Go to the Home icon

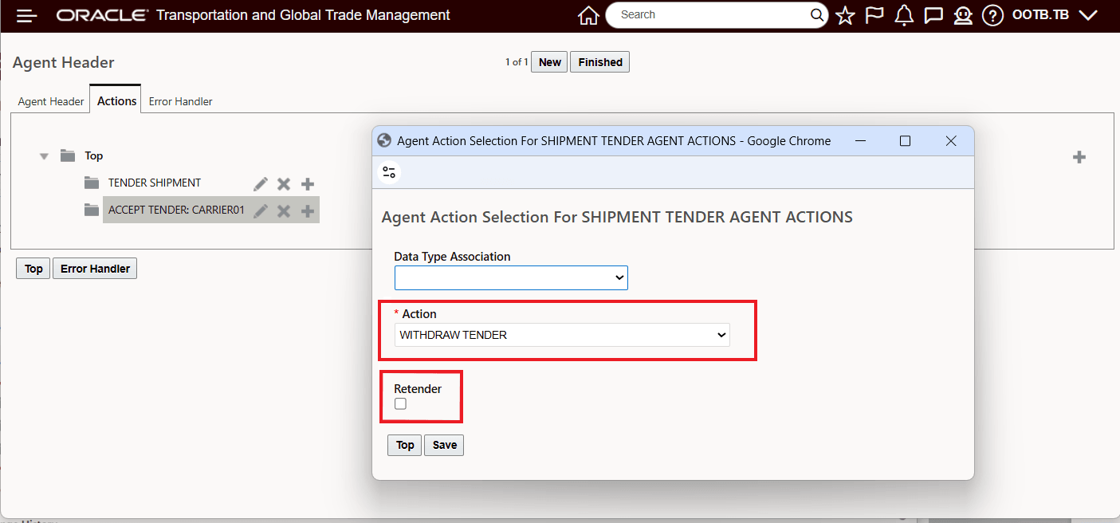(x=588, y=15)
